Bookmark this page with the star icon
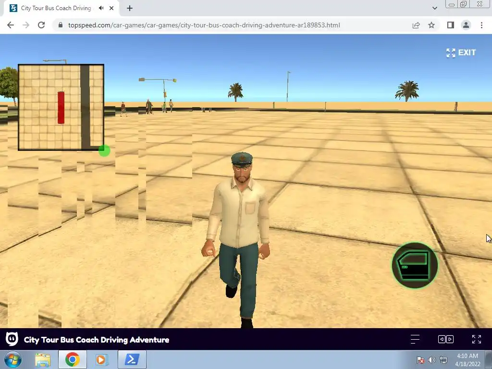 tap(431, 25)
